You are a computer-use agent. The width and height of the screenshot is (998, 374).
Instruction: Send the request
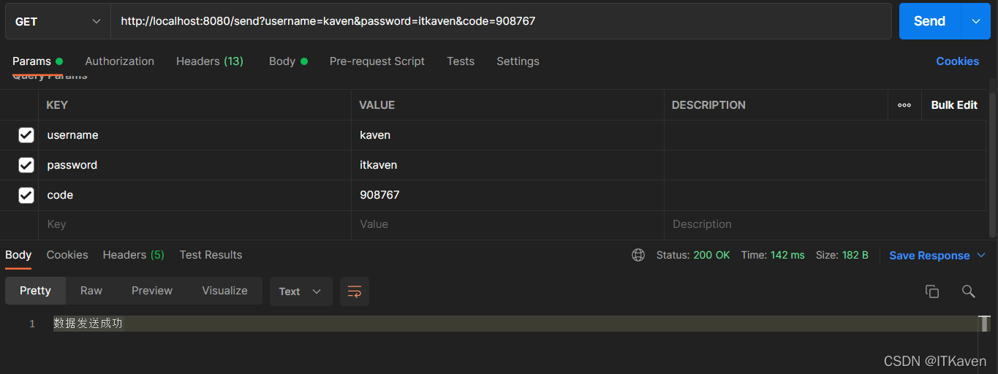929,21
